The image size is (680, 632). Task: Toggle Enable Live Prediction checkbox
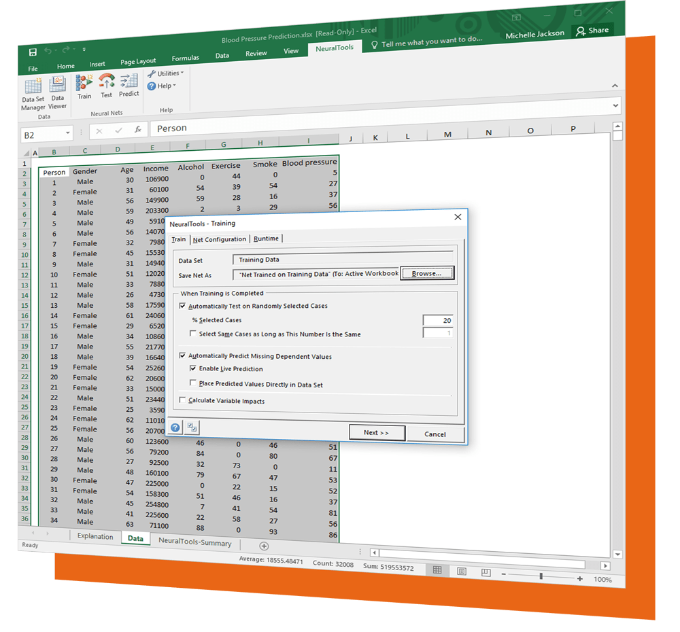[x=193, y=368]
